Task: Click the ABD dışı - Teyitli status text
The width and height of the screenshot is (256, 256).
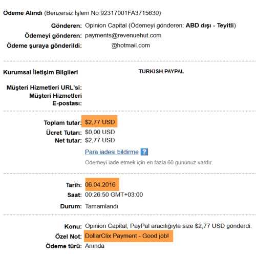Action: coord(210,26)
